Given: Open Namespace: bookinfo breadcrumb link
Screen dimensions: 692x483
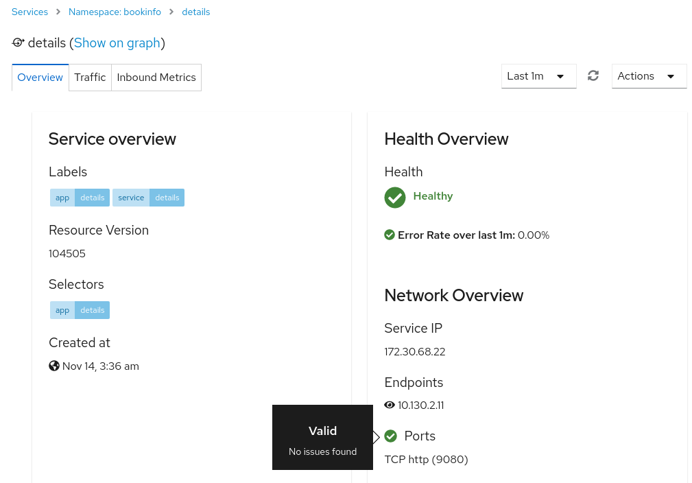Looking at the screenshot, I should point(115,12).
